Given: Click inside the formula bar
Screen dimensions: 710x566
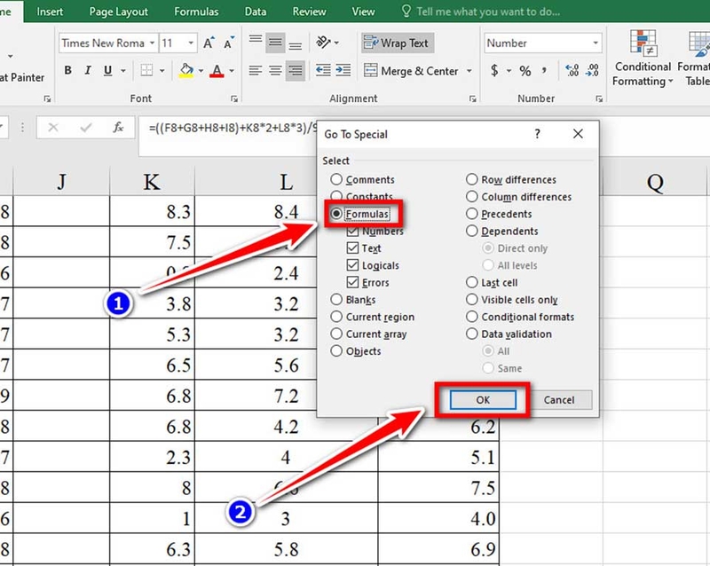Looking at the screenshot, I should click(222, 127).
